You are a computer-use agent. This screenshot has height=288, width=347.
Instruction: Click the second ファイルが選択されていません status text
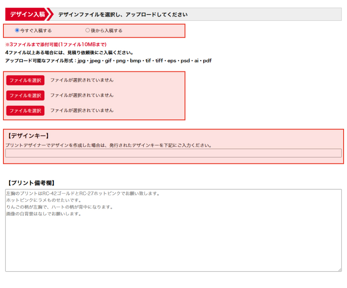pos(82,95)
